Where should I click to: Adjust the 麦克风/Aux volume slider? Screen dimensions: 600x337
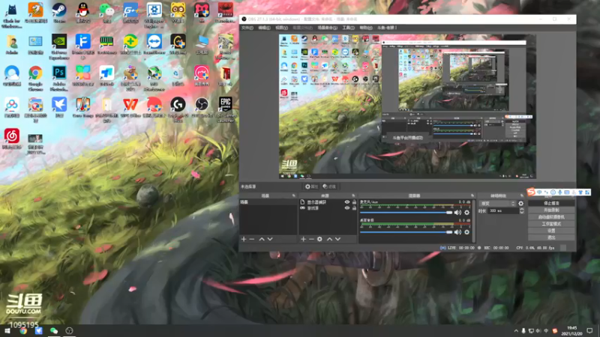click(x=406, y=213)
